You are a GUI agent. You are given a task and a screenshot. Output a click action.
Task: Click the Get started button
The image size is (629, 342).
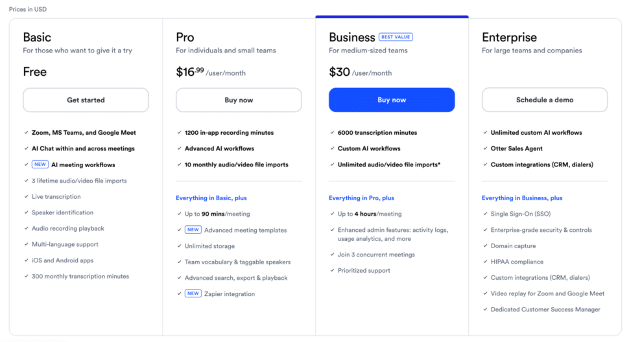[x=86, y=100]
